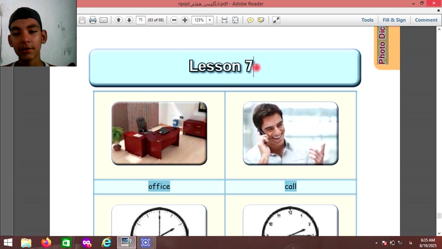Click the highlighted word "office"

(x=159, y=186)
